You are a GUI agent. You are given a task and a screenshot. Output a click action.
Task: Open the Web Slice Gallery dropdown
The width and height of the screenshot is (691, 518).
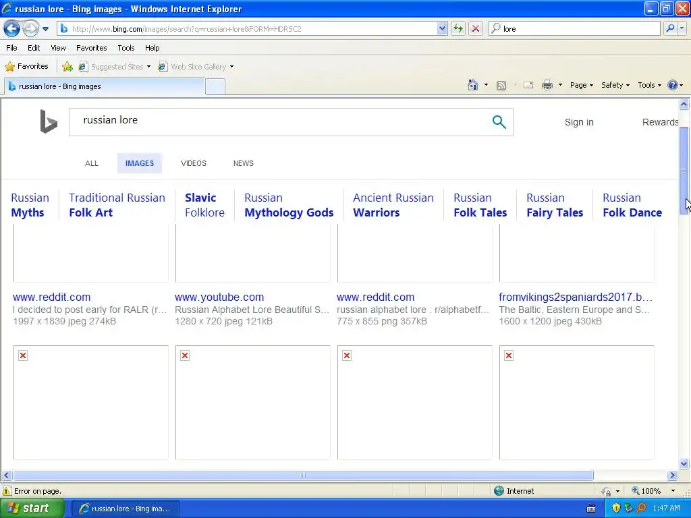tap(196, 67)
